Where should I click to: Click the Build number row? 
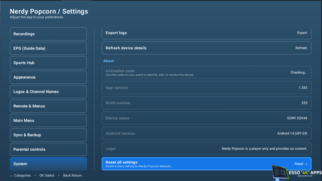click(x=207, y=103)
